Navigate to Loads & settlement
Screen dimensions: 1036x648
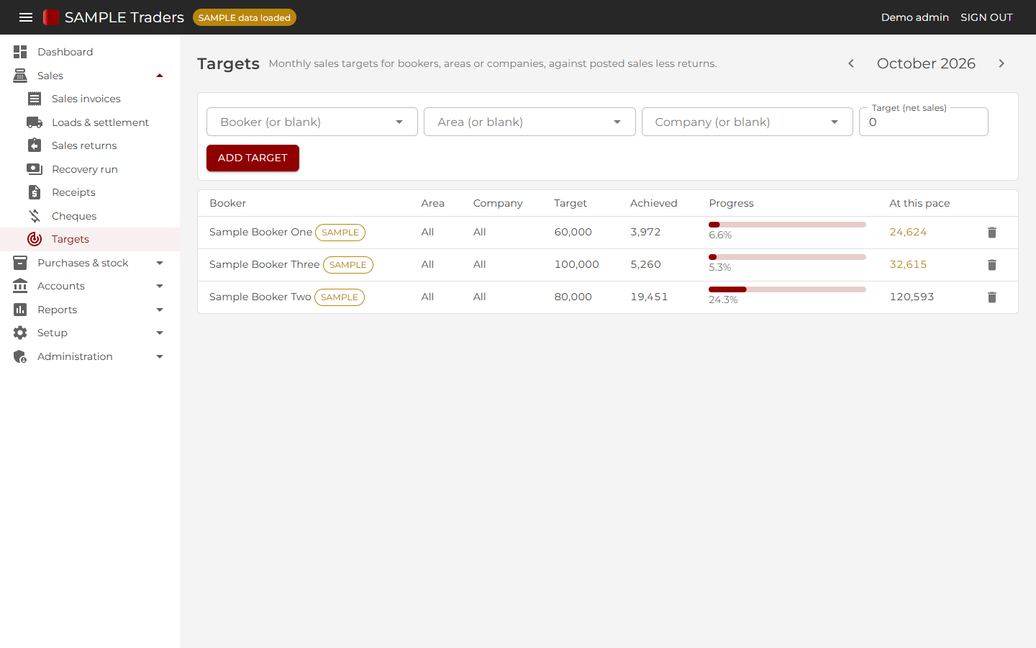coord(90,122)
